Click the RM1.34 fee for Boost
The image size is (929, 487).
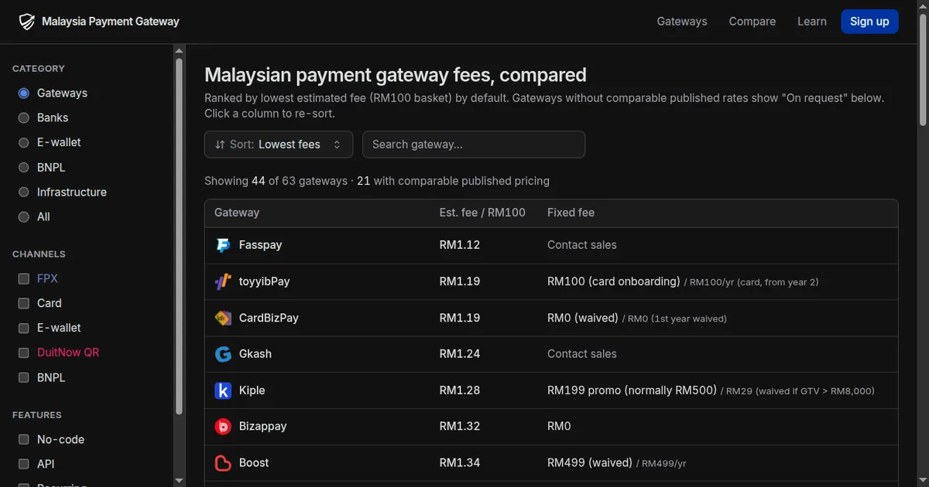click(x=460, y=463)
